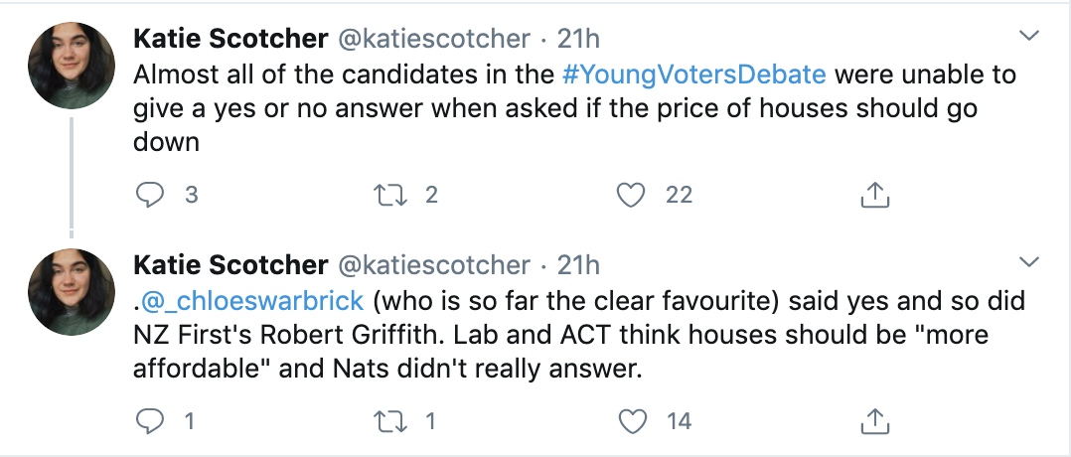Open the profile photo beside the second tweet
This screenshot has width=1071, height=457.
click(x=72, y=292)
